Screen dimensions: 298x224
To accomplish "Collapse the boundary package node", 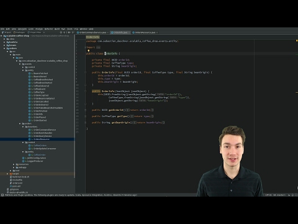I will 23,127.
